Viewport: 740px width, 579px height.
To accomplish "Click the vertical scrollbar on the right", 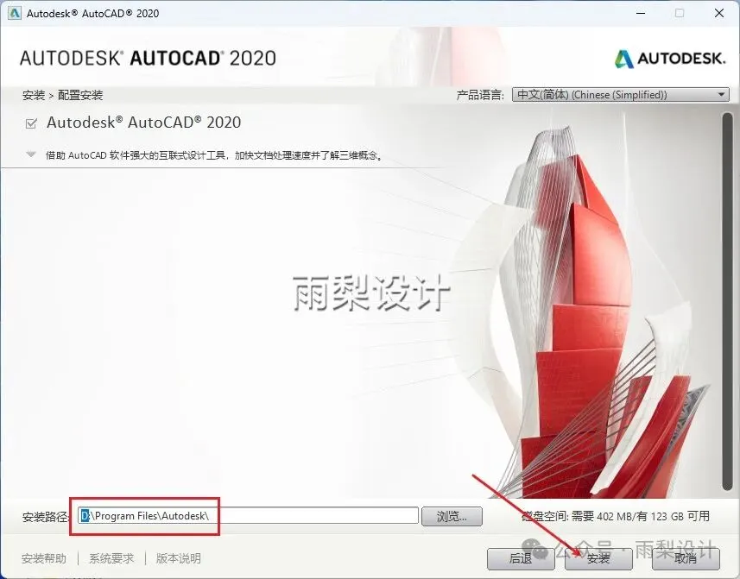I will (x=728, y=302).
